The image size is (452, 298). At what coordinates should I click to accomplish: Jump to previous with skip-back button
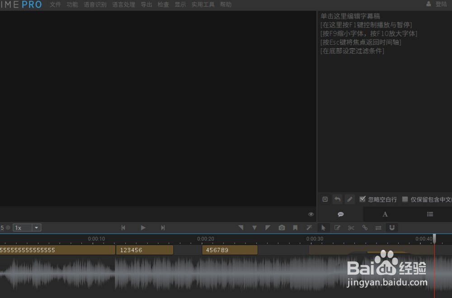coord(123,228)
